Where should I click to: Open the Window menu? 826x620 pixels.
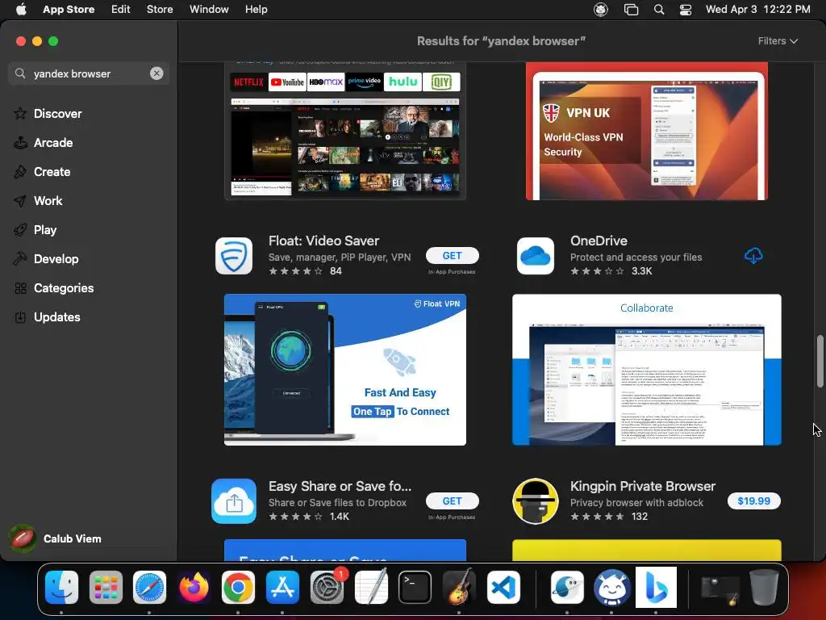pyautogui.click(x=209, y=10)
